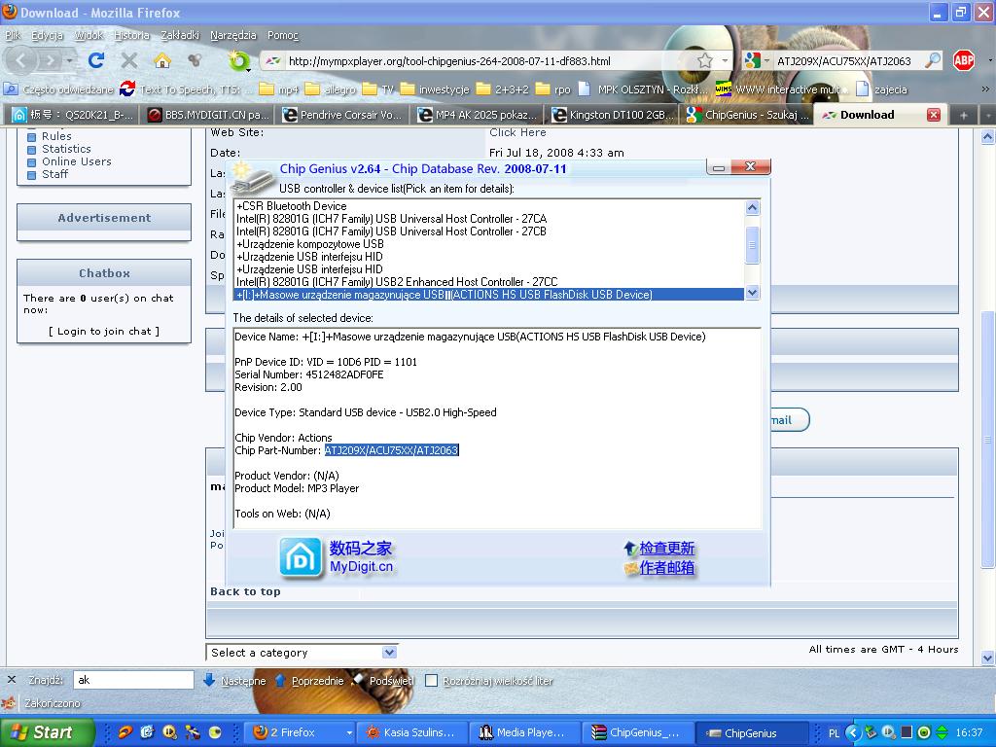Open the Edycja menu

coord(47,35)
